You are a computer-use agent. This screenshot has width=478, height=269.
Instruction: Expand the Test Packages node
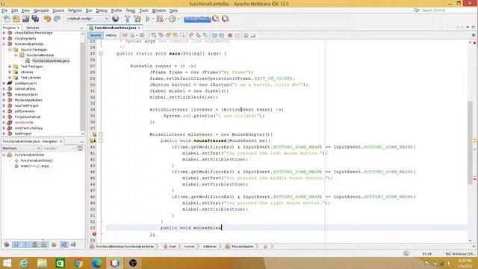(x=10, y=67)
